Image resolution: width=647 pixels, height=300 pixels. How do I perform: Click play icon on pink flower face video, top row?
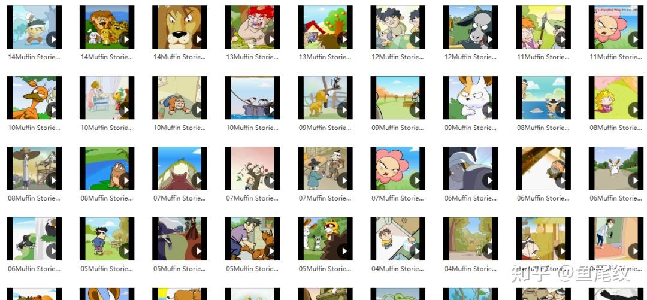[634, 39]
